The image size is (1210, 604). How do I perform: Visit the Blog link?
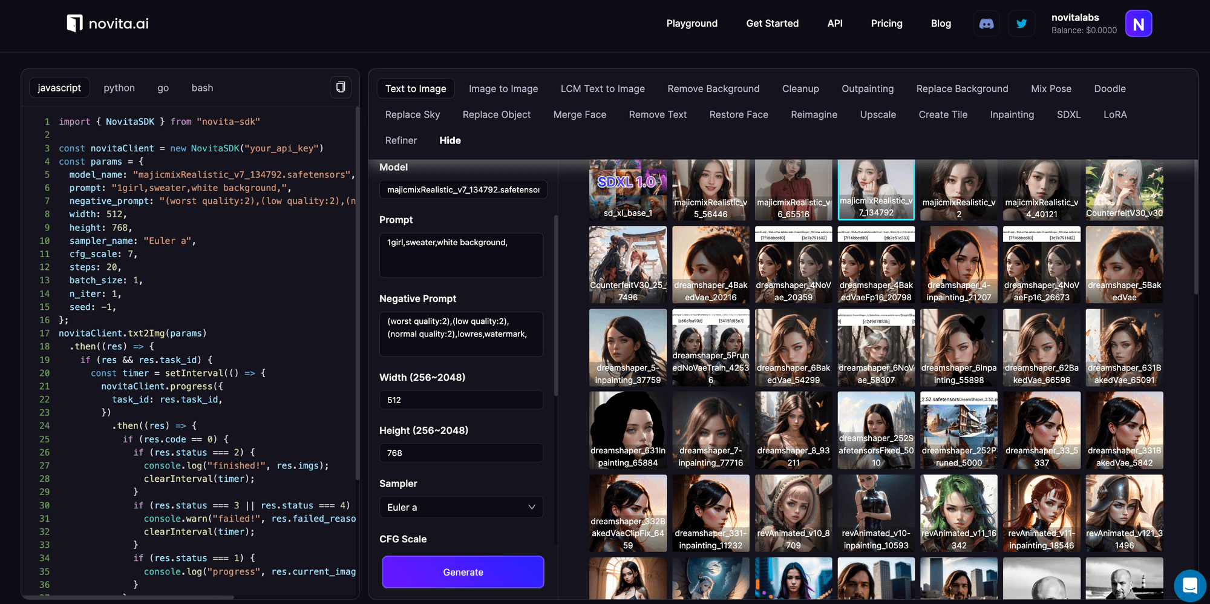pos(941,24)
